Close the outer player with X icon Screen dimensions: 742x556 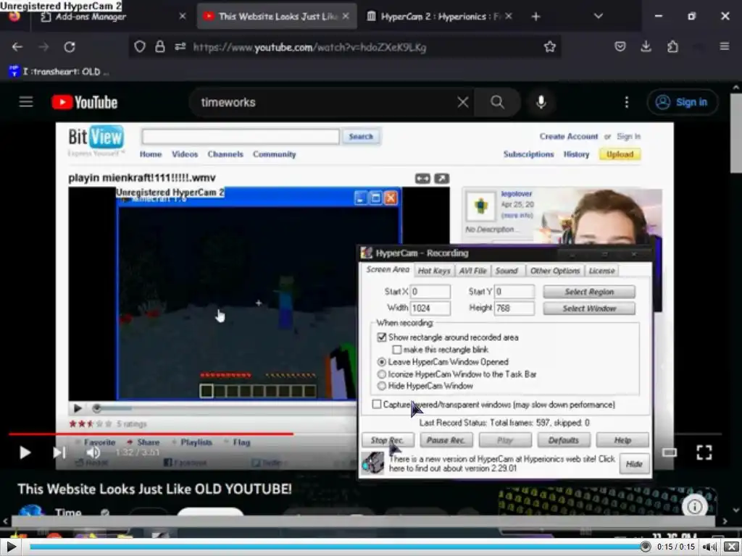[x=730, y=547]
